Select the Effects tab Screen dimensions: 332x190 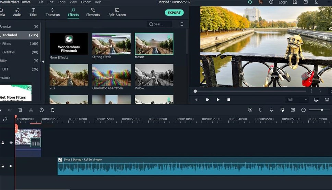[73, 12]
